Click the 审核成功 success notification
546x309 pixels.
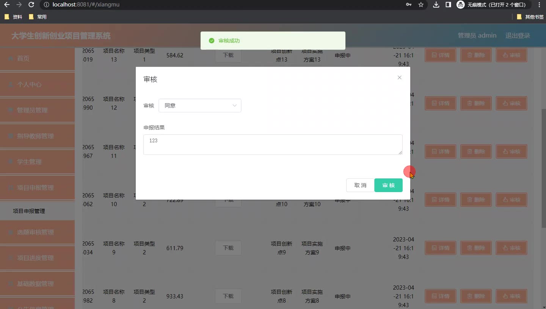coord(273,41)
